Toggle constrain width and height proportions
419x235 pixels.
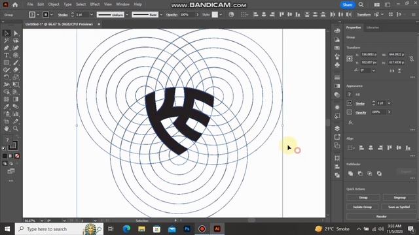412,59
